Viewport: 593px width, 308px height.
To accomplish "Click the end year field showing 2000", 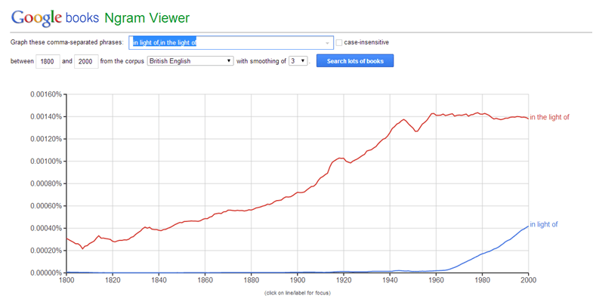I will point(87,61).
